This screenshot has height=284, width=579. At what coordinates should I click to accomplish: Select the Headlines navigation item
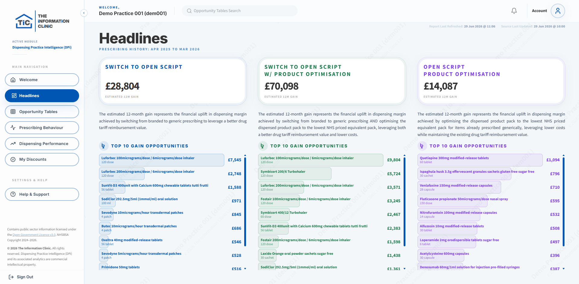click(42, 96)
